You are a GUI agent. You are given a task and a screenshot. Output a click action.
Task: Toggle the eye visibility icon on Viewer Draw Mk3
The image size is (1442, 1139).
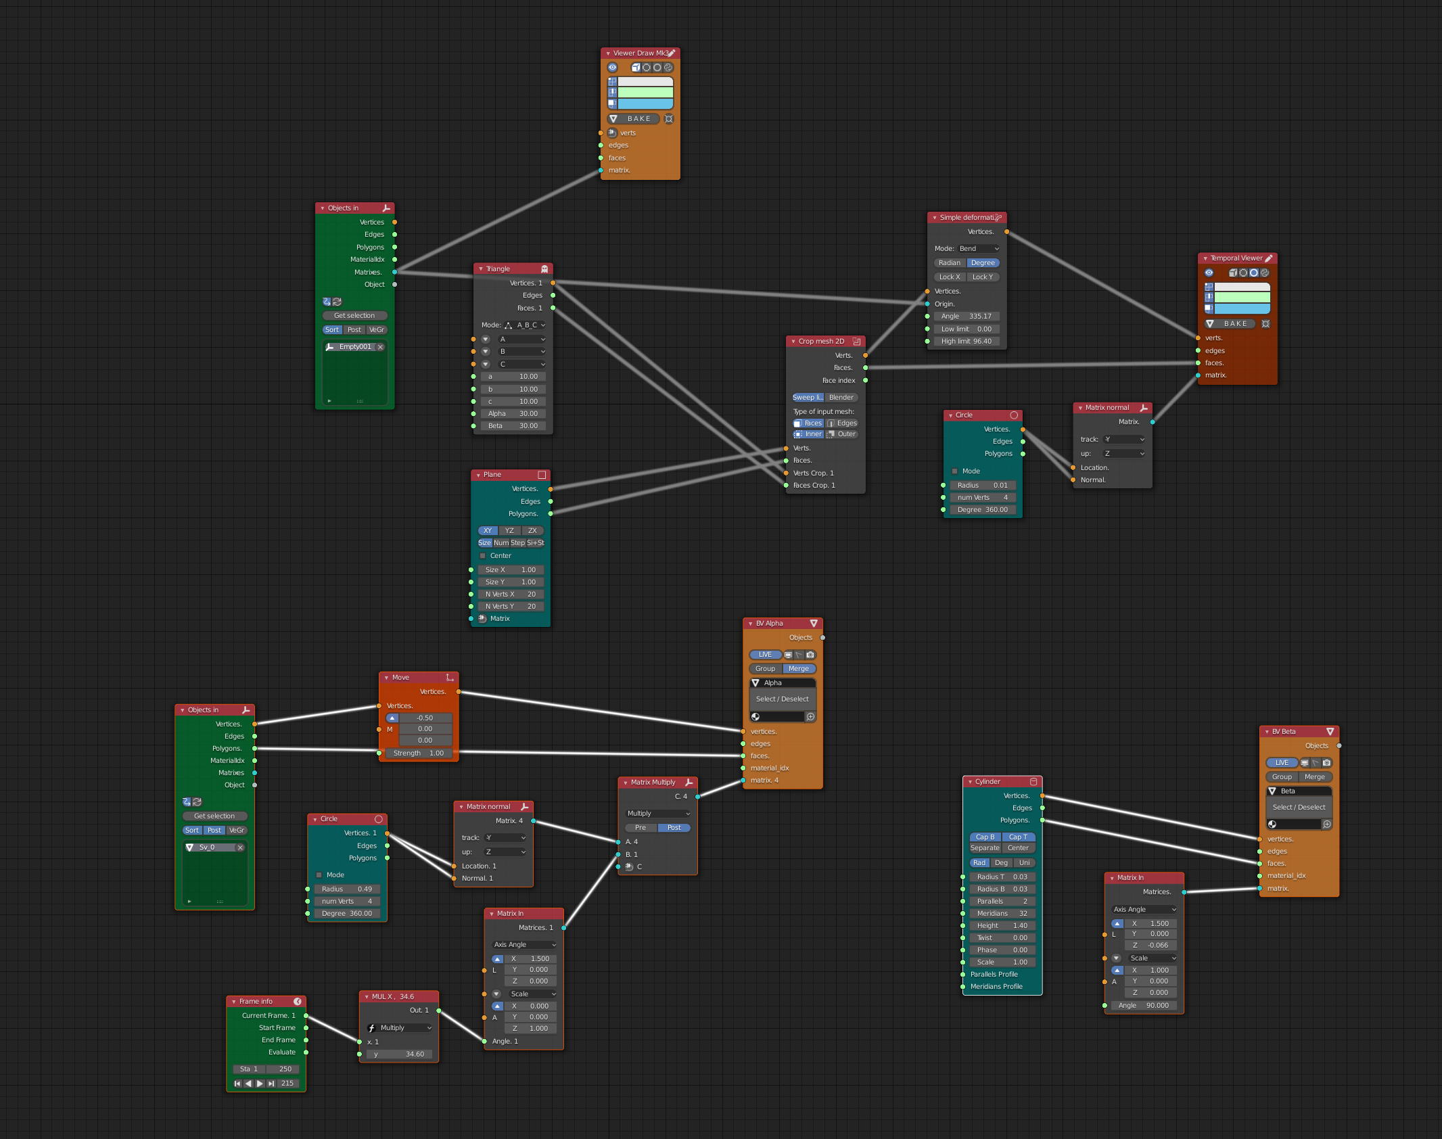click(x=612, y=68)
